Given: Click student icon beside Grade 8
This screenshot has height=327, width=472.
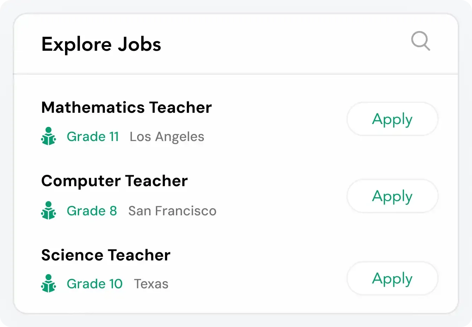Looking at the screenshot, I should click(48, 210).
